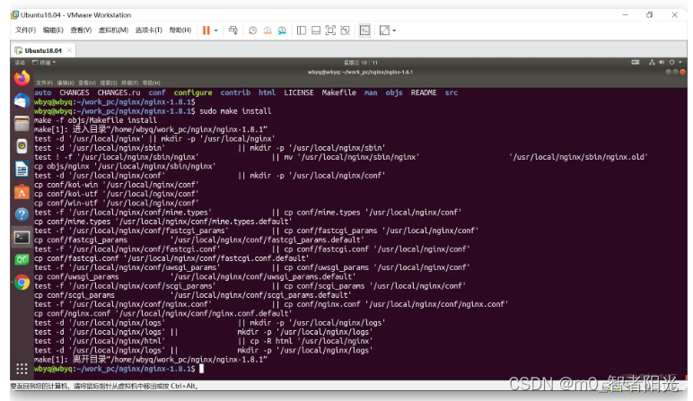This screenshot has height=401, width=693.
Task: Switch to Unity mode icon
Action: coord(346,31)
